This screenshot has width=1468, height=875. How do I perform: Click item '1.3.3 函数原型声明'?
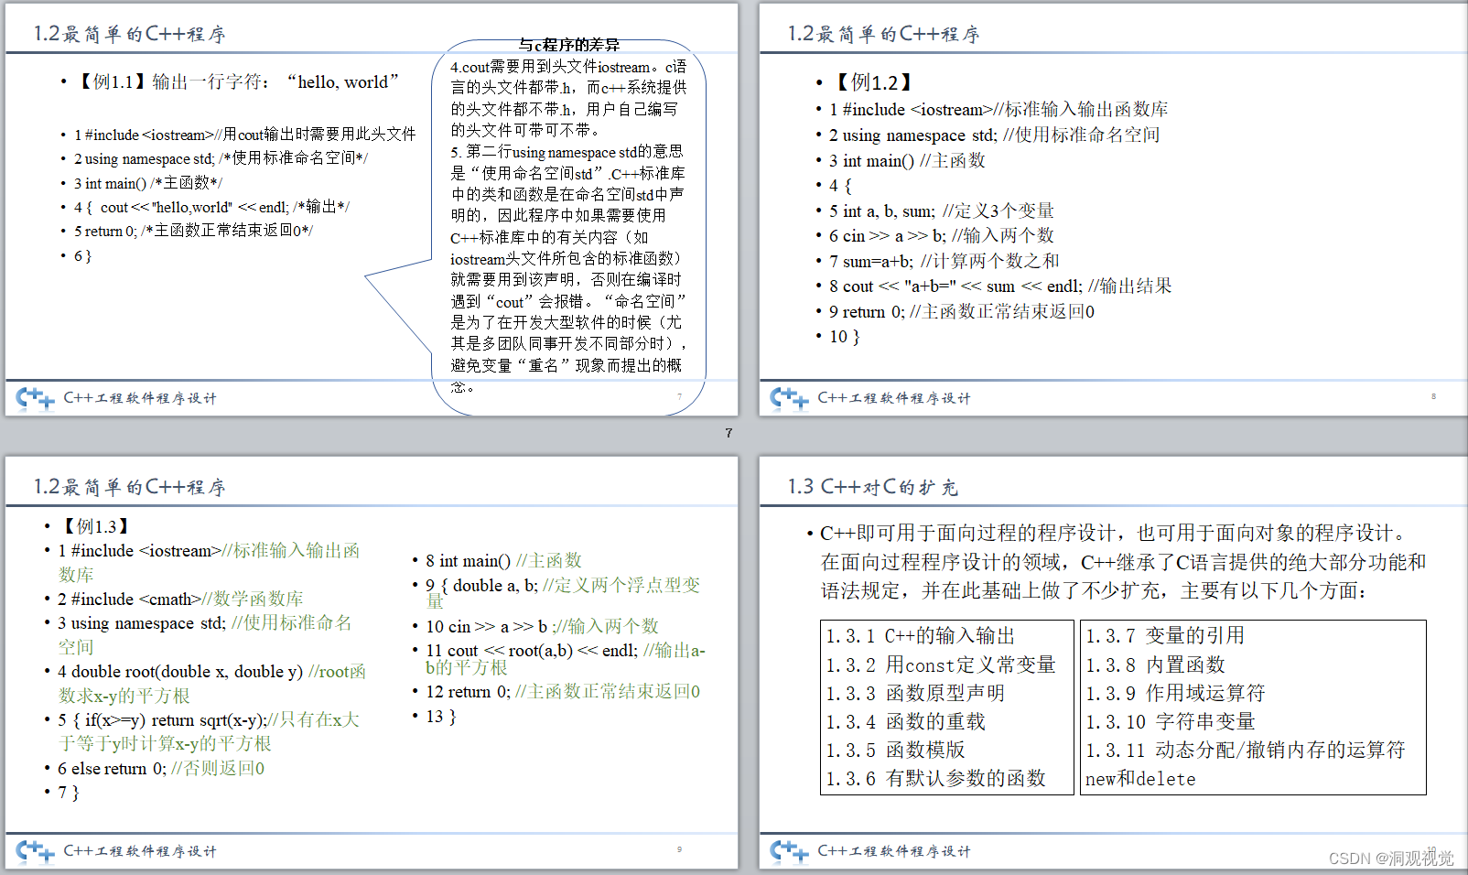915,694
